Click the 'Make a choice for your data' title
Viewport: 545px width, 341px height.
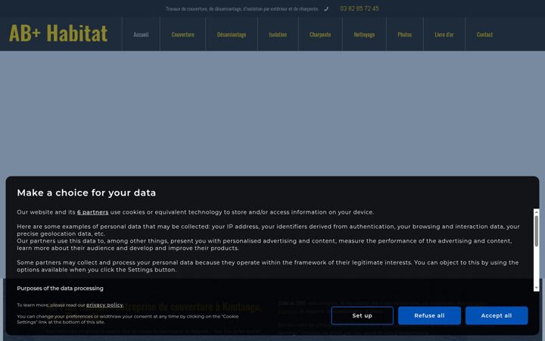(x=86, y=192)
